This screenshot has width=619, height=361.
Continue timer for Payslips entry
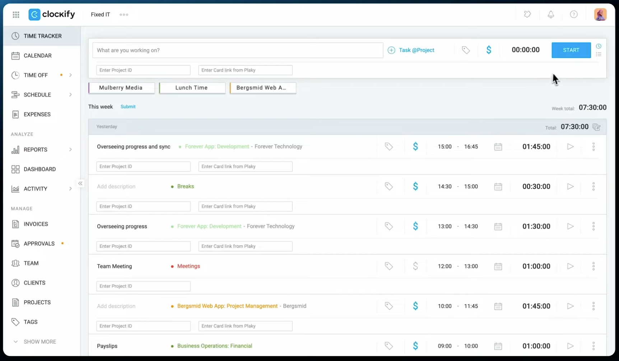tap(570, 346)
